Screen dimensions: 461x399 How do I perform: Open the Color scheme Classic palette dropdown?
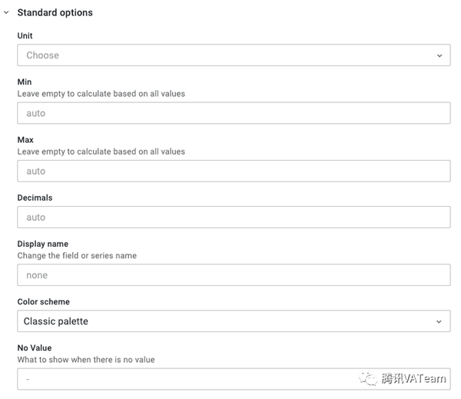[x=223, y=321]
